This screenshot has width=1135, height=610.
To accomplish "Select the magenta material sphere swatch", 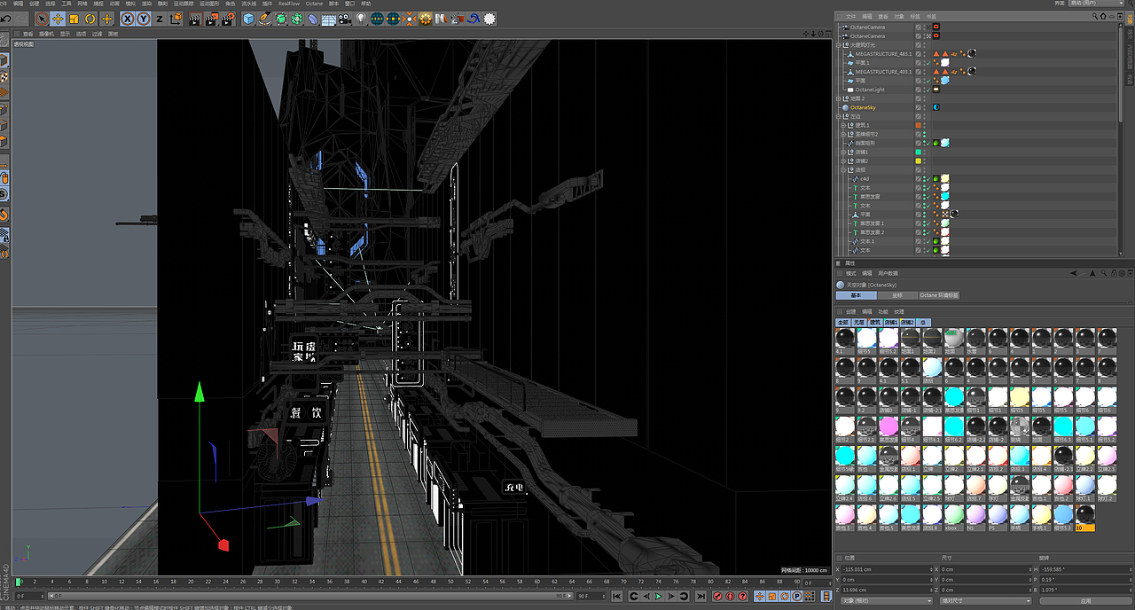I will tap(888, 427).
